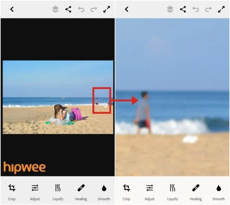This screenshot has height=205, width=230.
Task: Share image from right screen
Action: click(183, 9)
